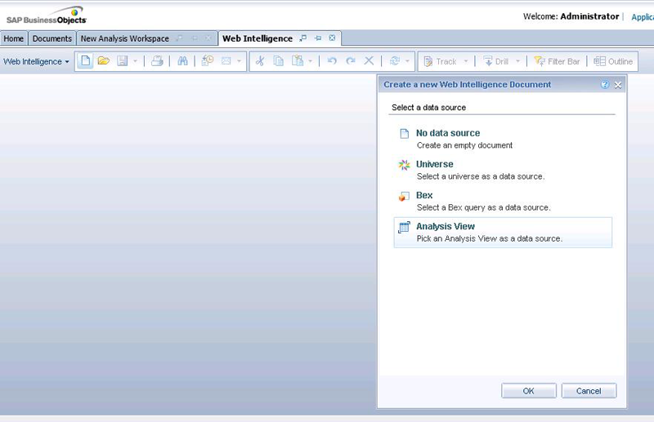Click 'Select a universe as a data source.' text
The width and height of the screenshot is (654, 422).
point(481,176)
